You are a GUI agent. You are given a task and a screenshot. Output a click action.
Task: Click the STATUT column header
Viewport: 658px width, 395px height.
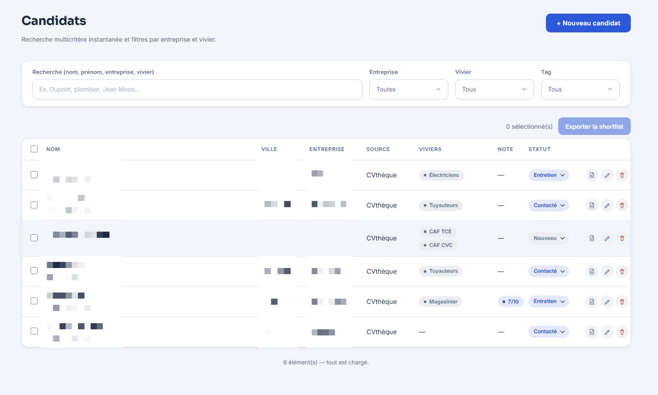coord(540,149)
